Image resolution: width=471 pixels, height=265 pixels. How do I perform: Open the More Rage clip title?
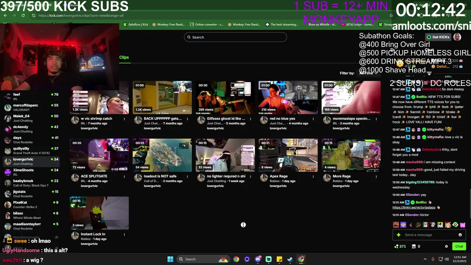pos(341,176)
